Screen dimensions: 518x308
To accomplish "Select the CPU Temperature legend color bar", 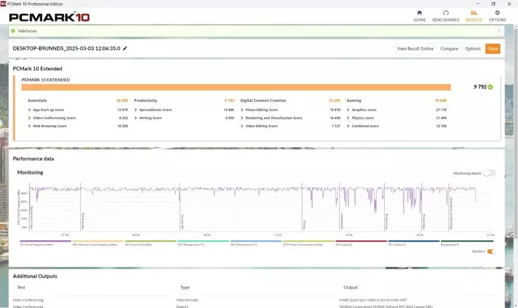I will pyautogui.click(x=202, y=241).
